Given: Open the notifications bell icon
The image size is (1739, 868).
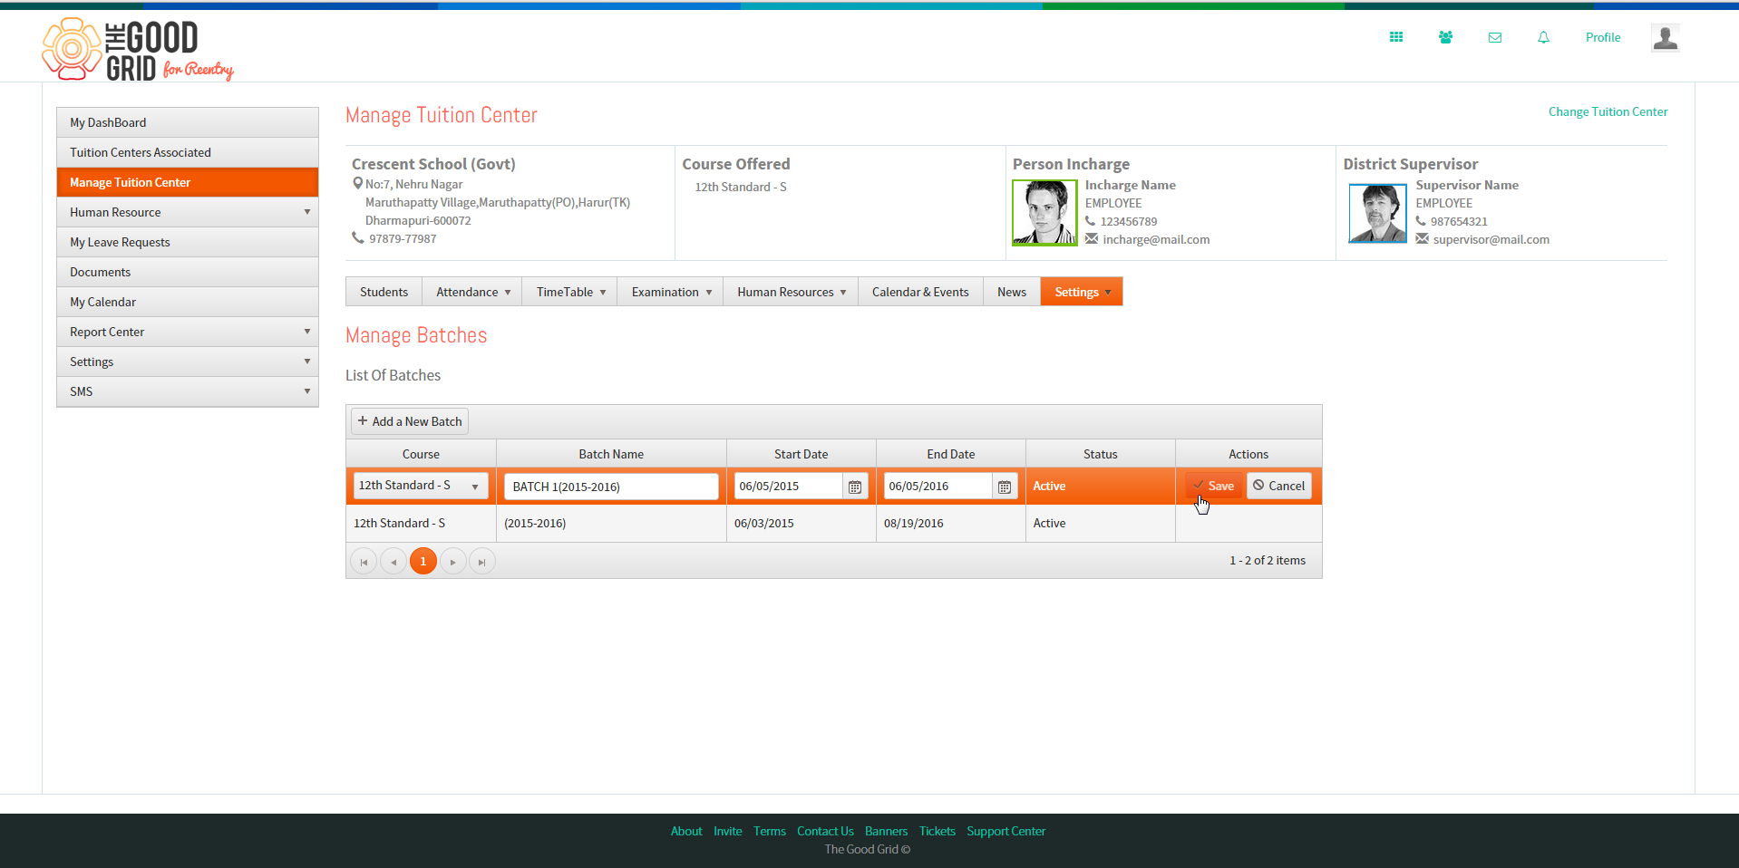Looking at the screenshot, I should (1543, 37).
